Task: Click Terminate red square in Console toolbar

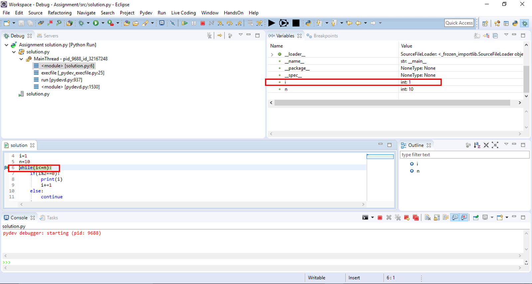Action: pyautogui.click(x=380, y=217)
